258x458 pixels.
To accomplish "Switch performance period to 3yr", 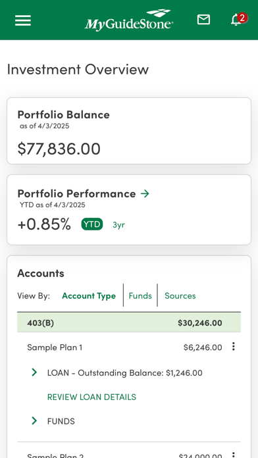I will click(x=118, y=224).
